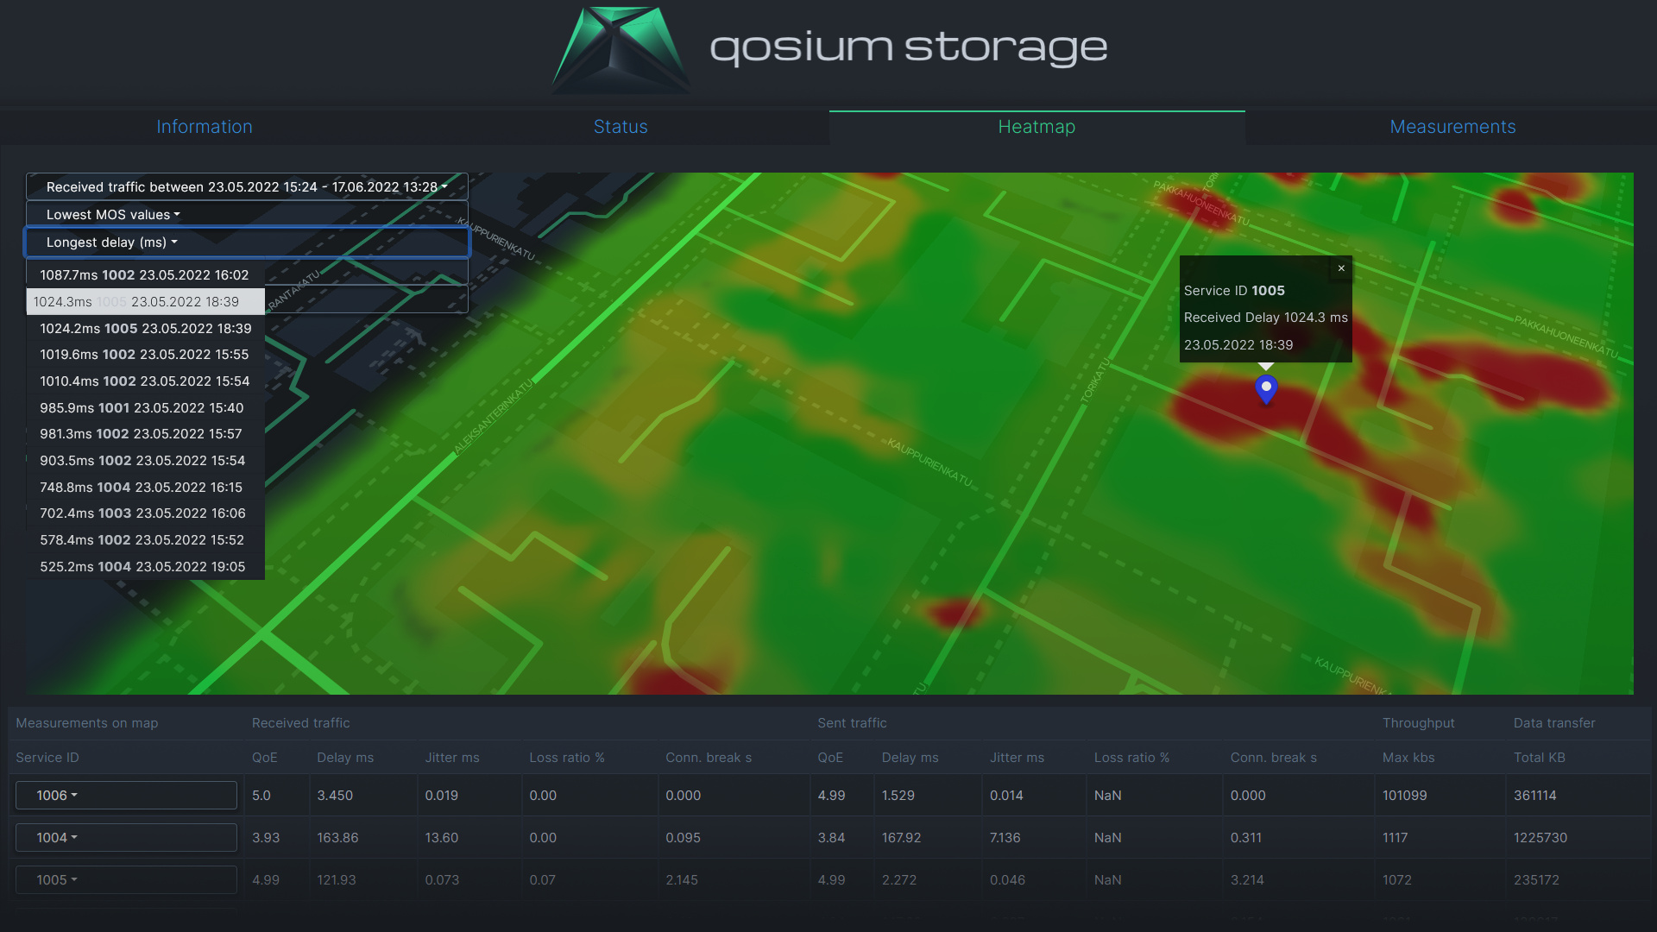Expand the Lowest MOS values dropdown

247,215
